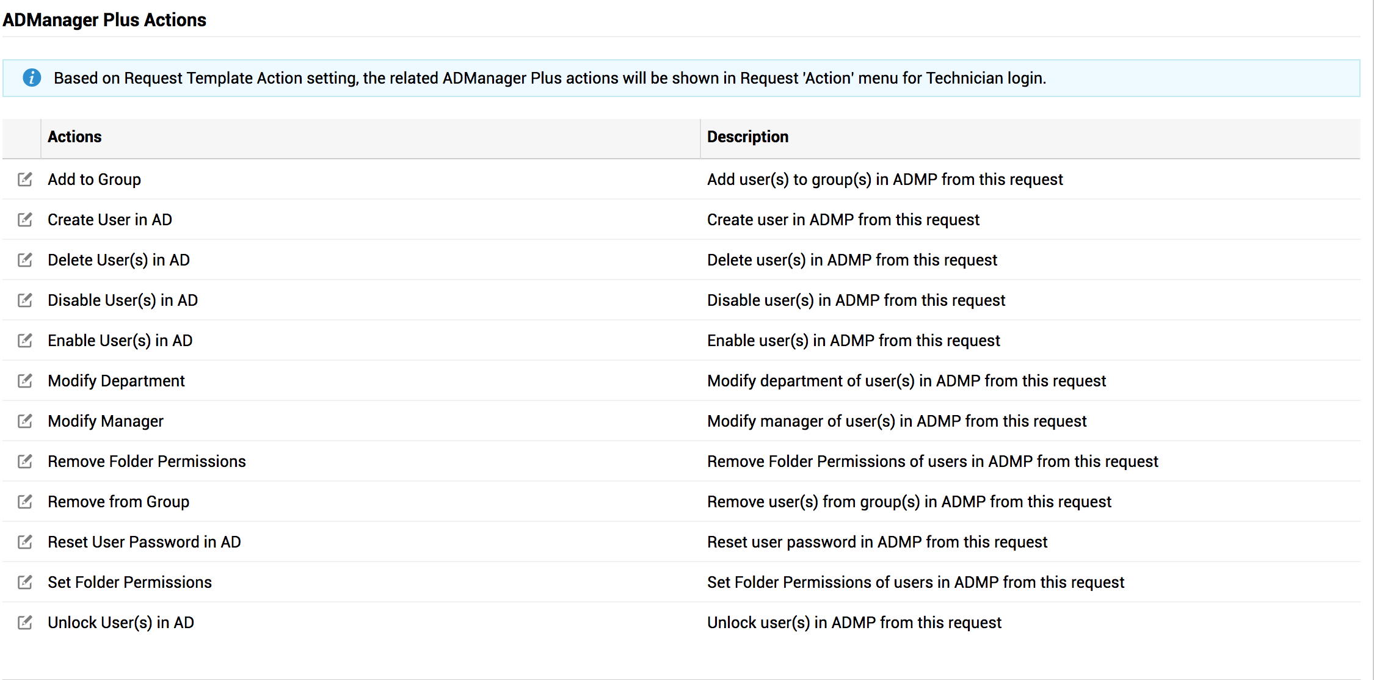This screenshot has width=1374, height=680.
Task: Open edit for Reset User Password in AD
Action: coord(25,542)
